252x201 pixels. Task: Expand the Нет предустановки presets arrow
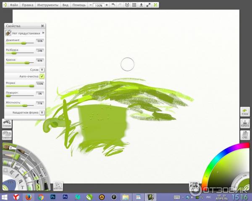[43, 33]
